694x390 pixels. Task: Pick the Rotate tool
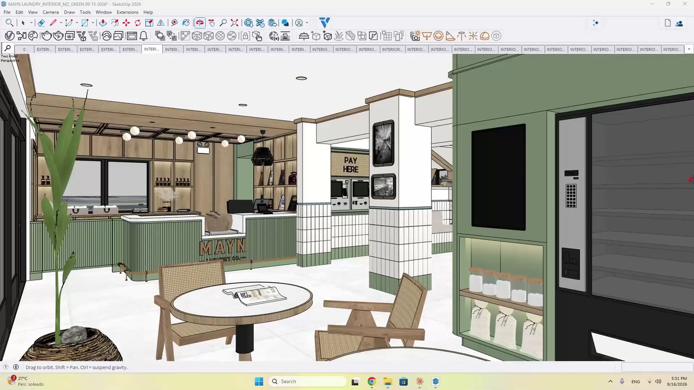point(138,23)
